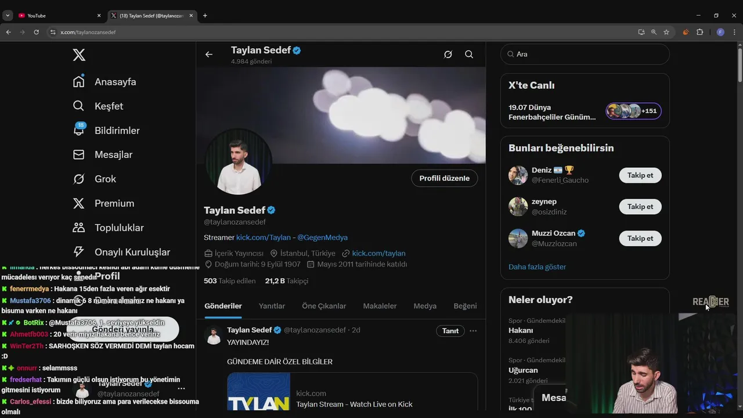743x418 pixels.
Task: Open post author avatar on first post
Action: (214, 336)
